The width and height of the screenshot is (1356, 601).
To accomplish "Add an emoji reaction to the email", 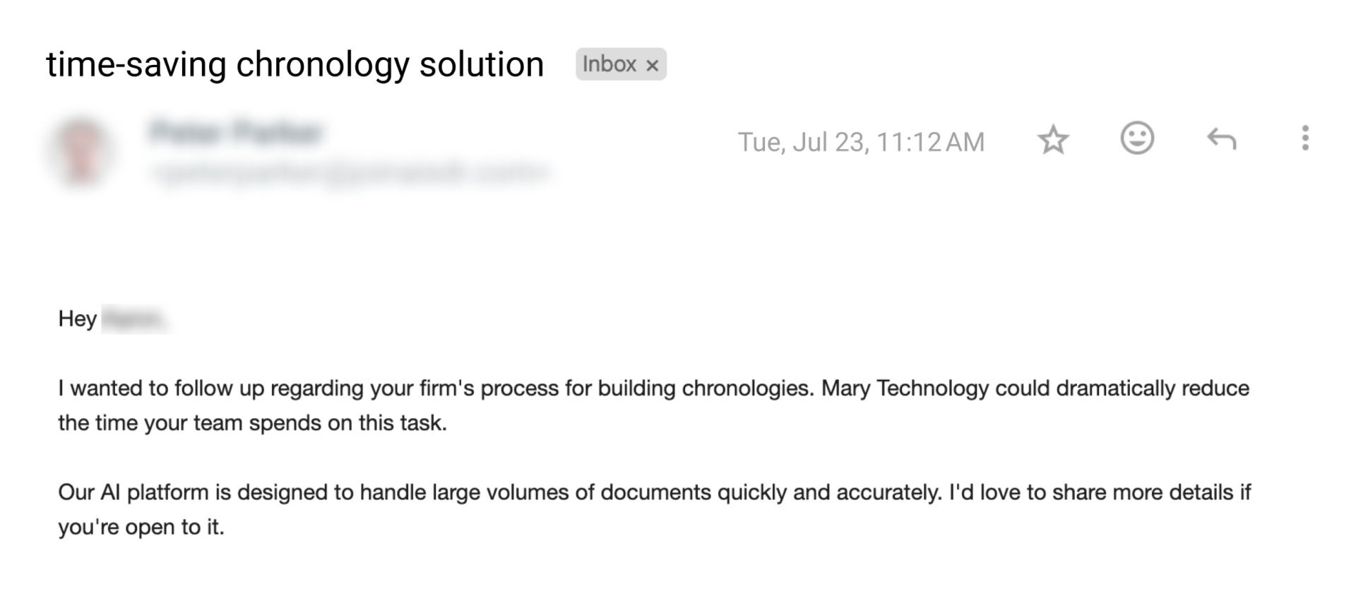I will [x=1137, y=138].
